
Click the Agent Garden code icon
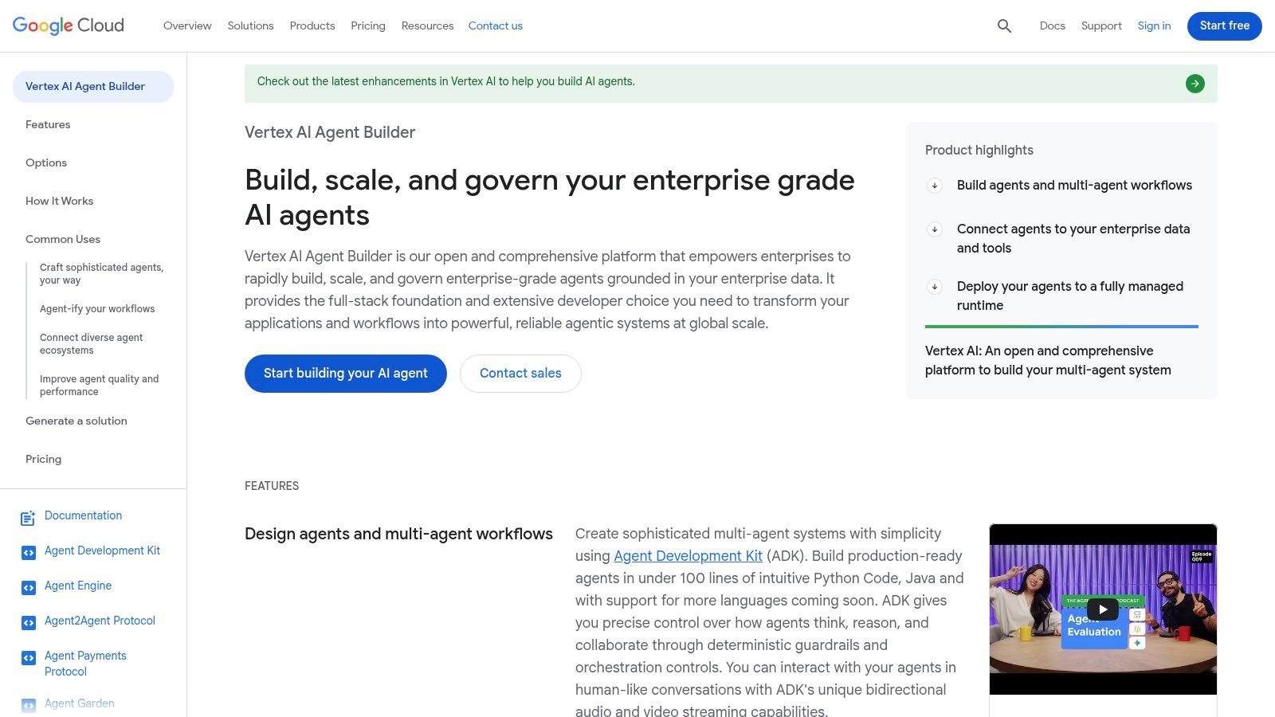click(28, 703)
